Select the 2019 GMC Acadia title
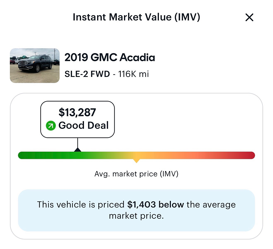Screen dimensions: 273x249 [x=110, y=57]
